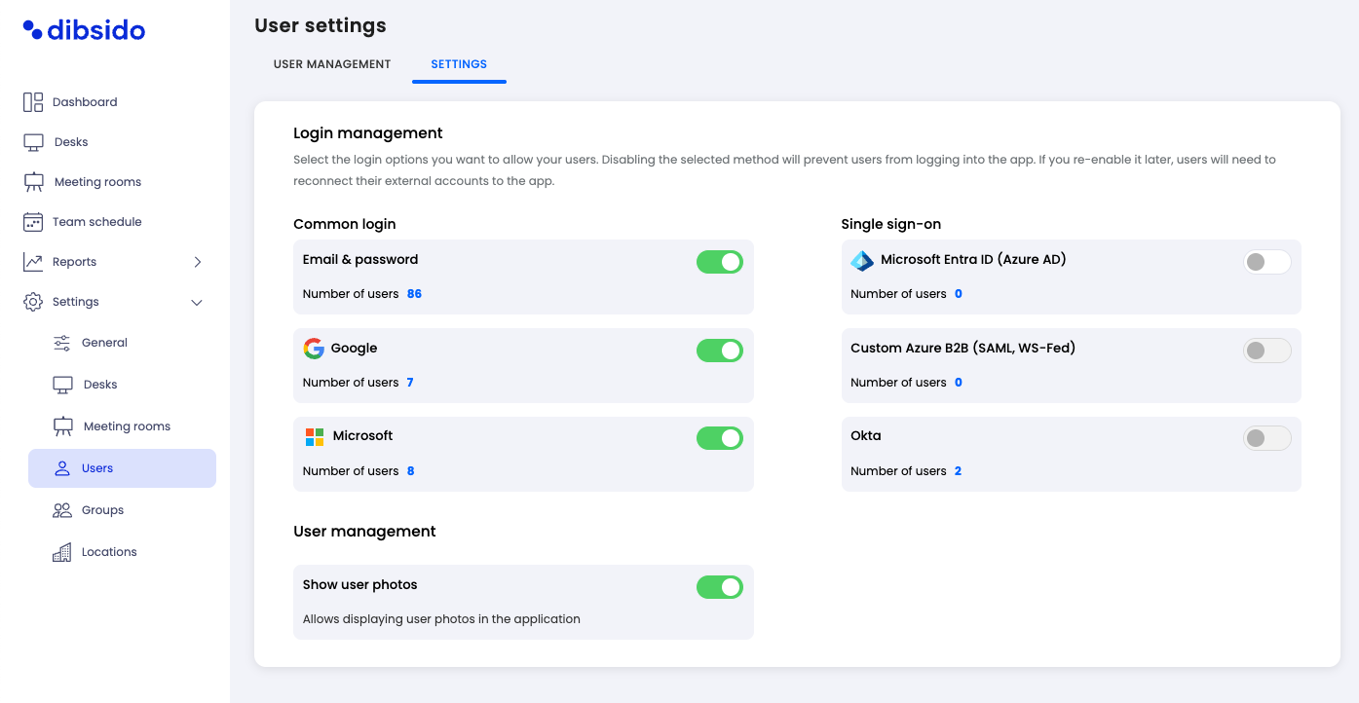
Task: Click the Google logo icon
Action: pos(314,349)
